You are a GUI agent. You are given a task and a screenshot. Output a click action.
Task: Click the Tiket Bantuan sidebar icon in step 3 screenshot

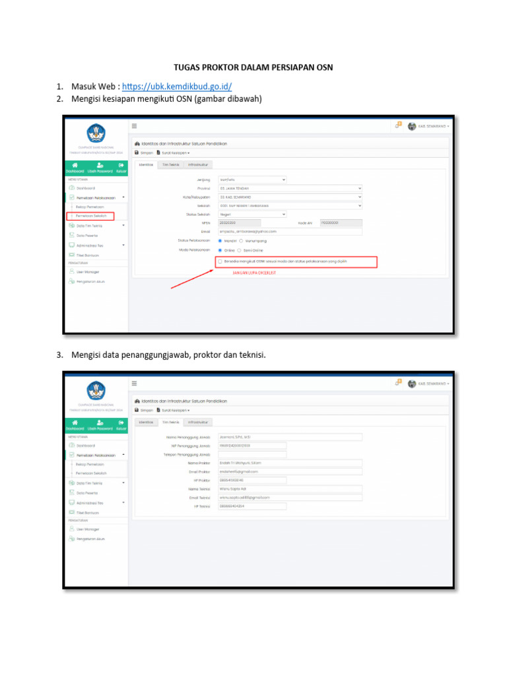tap(71, 512)
